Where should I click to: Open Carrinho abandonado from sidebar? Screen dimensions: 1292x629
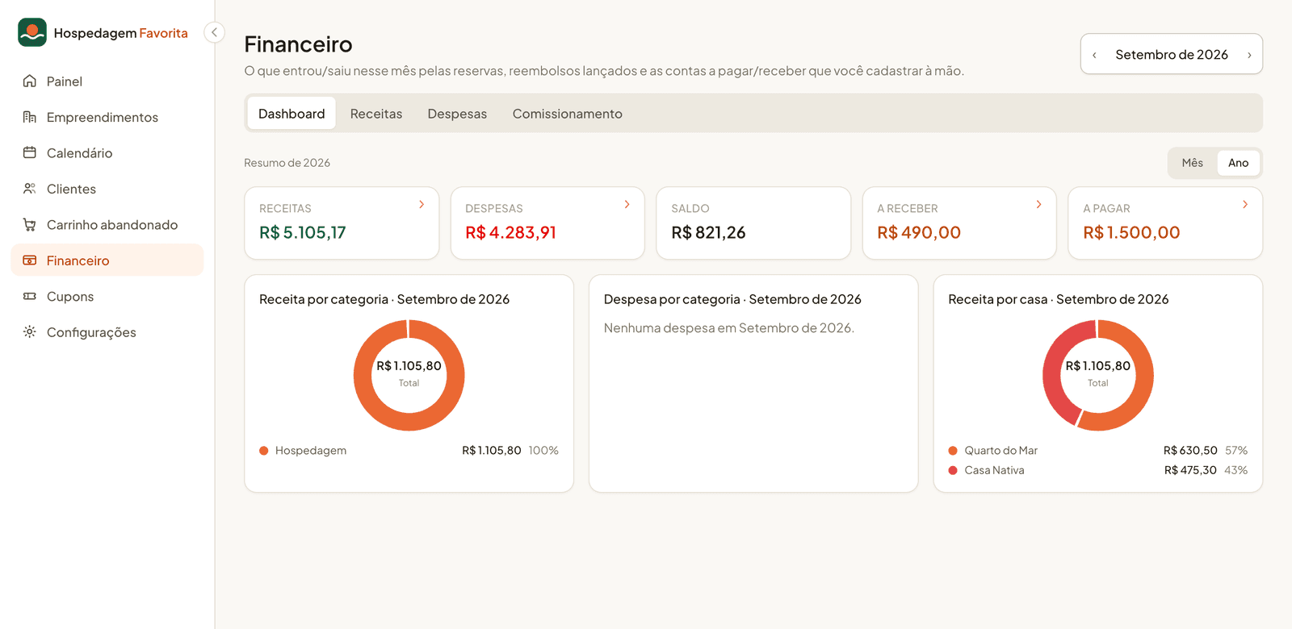click(107, 225)
